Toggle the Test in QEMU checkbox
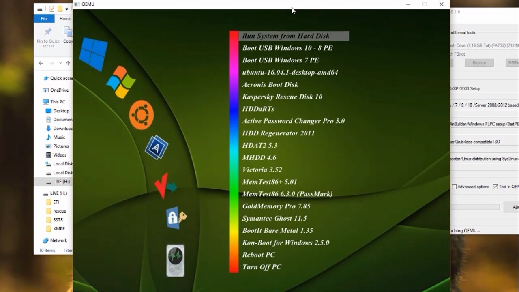The image size is (519, 292). click(495, 187)
